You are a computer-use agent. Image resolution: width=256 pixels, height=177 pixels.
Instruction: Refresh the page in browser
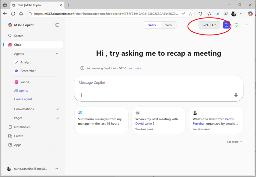click(x=13, y=14)
